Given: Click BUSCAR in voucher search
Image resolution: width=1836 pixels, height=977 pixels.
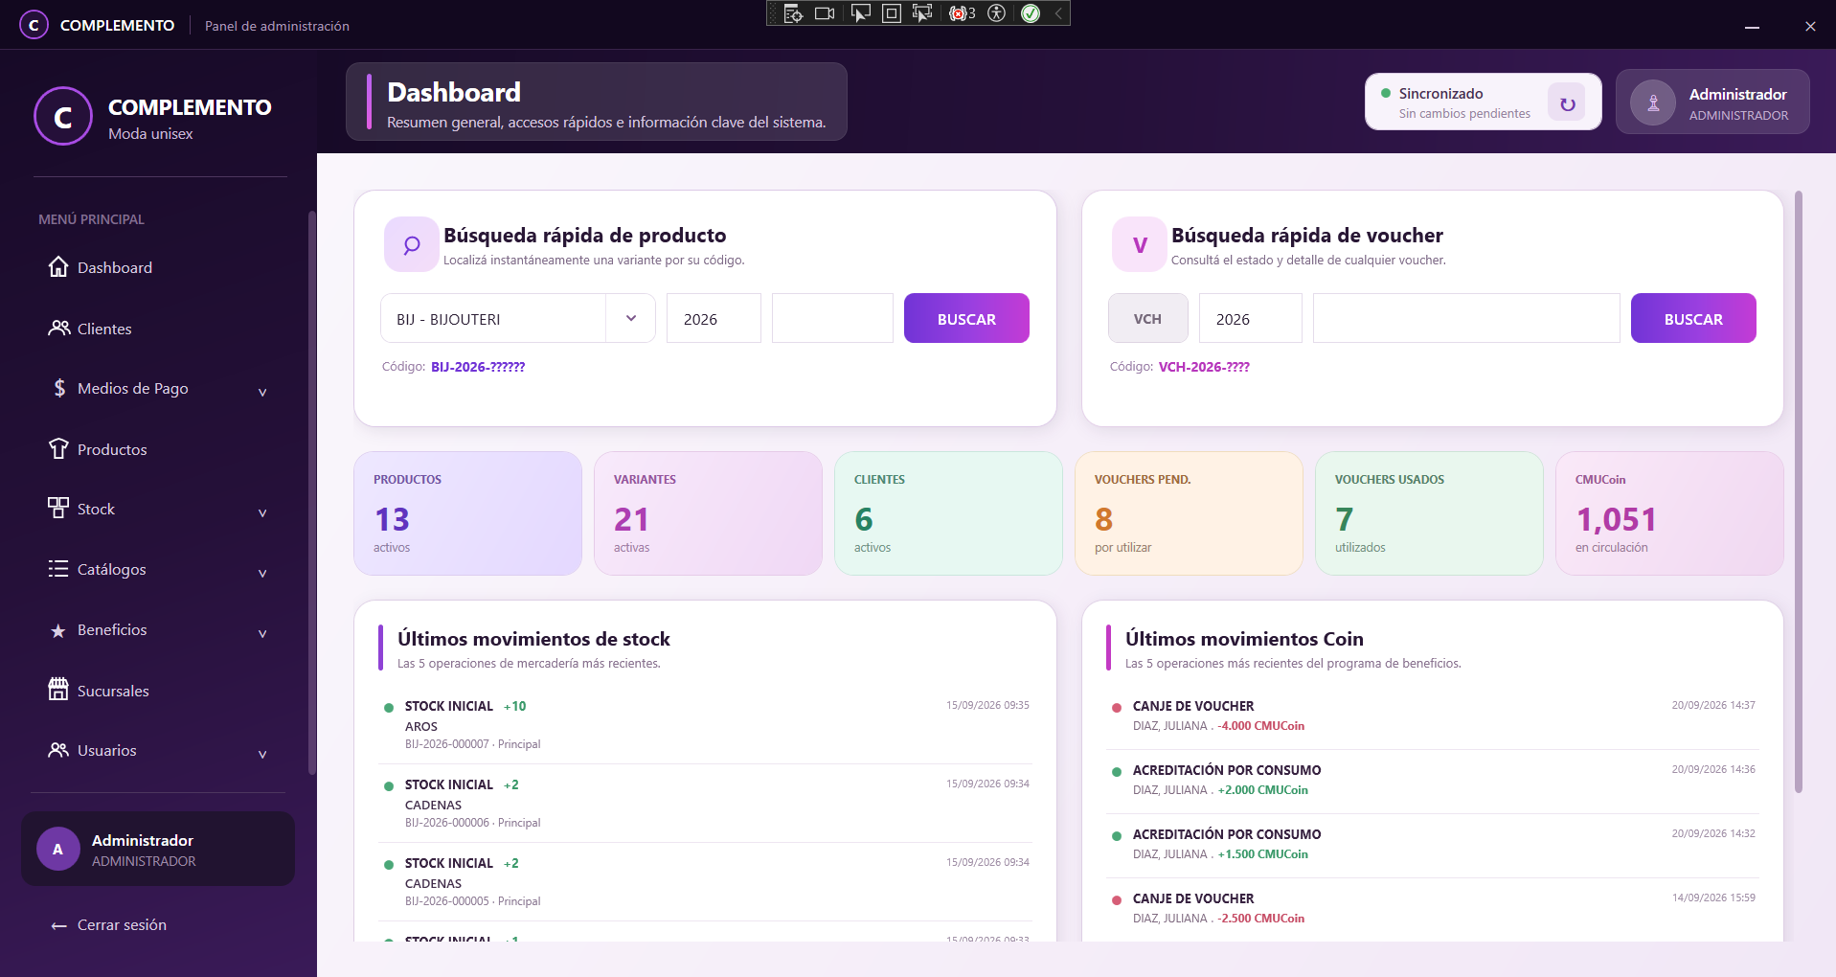Looking at the screenshot, I should tap(1693, 318).
